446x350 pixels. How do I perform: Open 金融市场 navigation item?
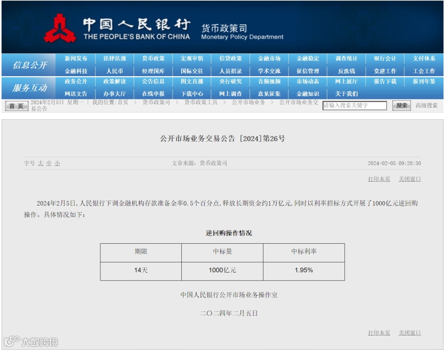(x=269, y=58)
